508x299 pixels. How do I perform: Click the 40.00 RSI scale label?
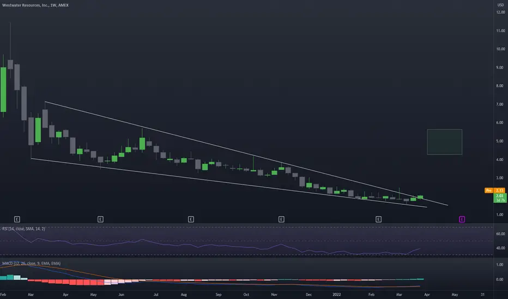(x=500, y=248)
